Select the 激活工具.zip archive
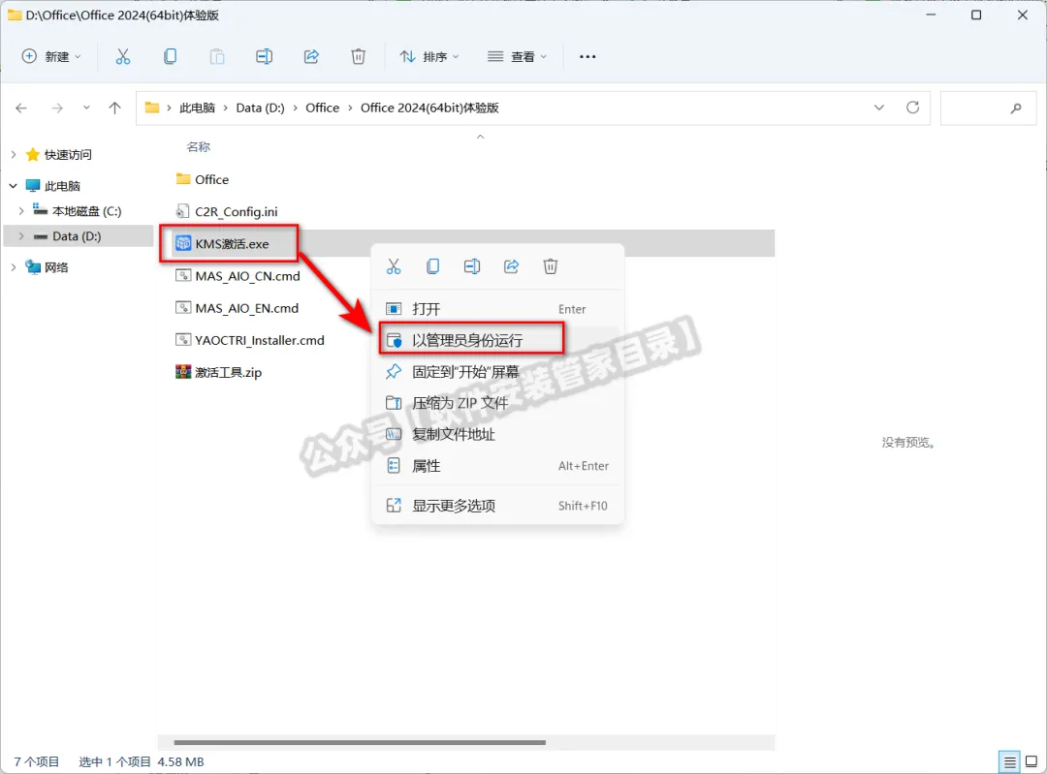1047x774 pixels. (x=228, y=372)
